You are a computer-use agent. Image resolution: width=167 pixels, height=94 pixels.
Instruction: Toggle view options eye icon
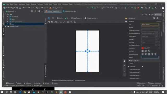pos(49,22)
